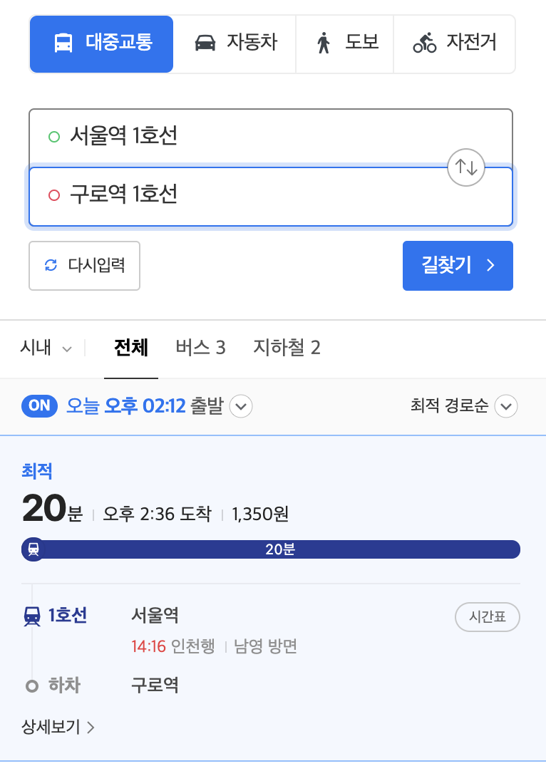The image size is (546, 771).
Task: Click the 1호선 subway line icon
Action: pyautogui.click(x=32, y=616)
